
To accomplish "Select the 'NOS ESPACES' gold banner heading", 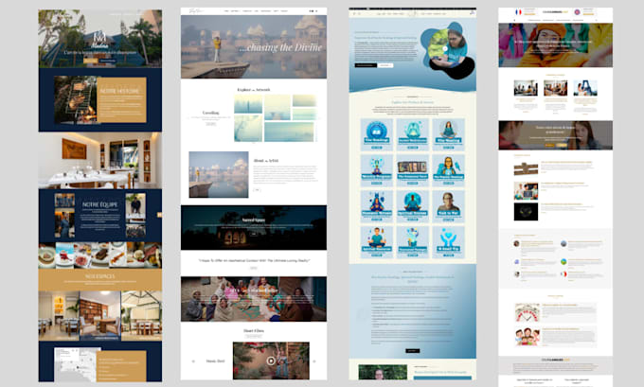I will [x=100, y=276].
